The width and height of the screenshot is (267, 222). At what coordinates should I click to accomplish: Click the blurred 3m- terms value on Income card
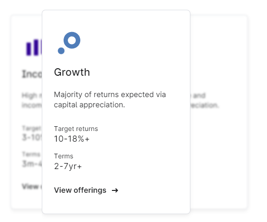(x=32, y=164)
